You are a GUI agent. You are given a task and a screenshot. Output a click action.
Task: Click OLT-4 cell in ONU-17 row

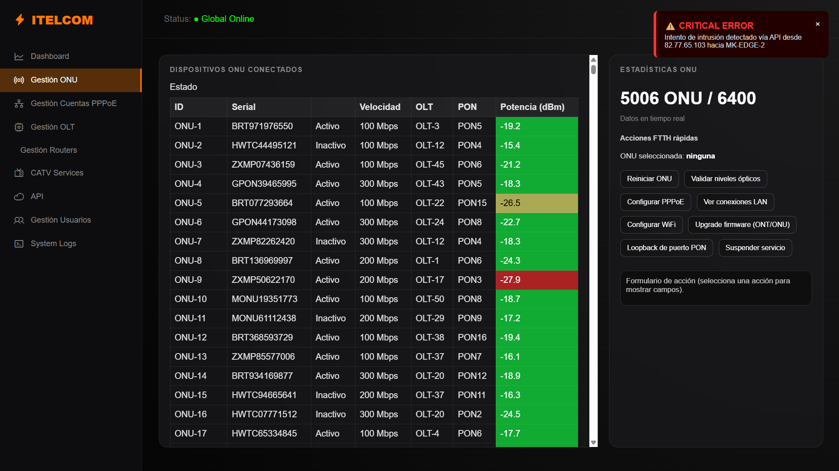(x=432, y=433)
